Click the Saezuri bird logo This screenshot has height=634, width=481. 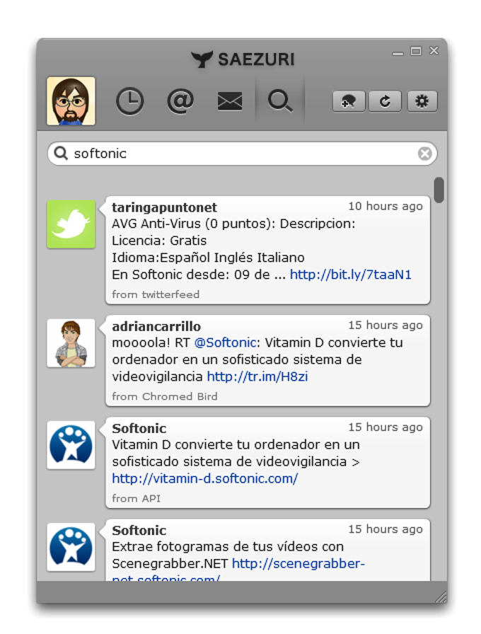(202, 59)
